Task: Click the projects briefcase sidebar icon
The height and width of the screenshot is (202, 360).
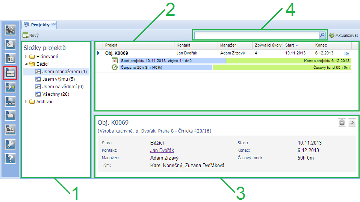Action: 10,73
